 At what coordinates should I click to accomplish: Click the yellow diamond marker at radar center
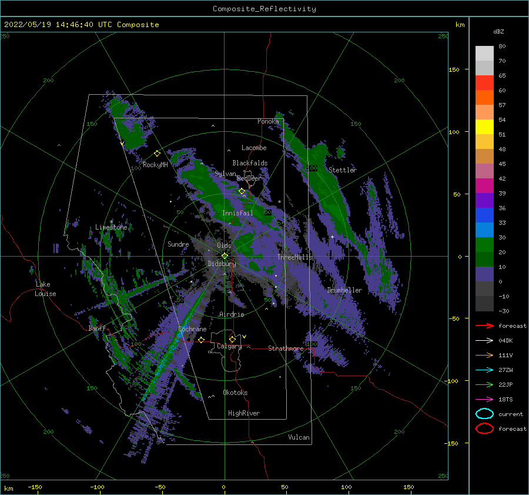click(x=225, y=256)
